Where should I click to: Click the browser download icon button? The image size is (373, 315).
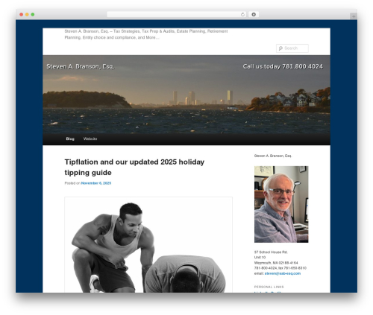click(254, 14)
